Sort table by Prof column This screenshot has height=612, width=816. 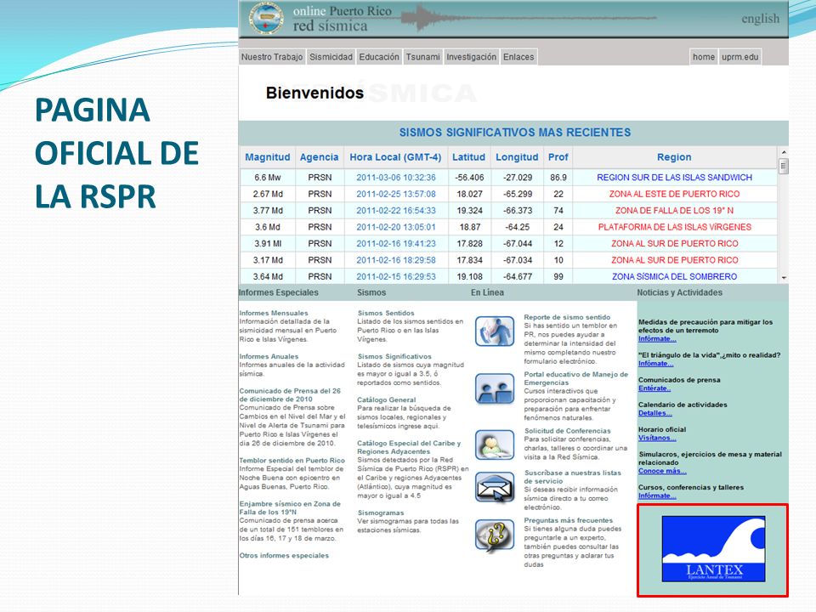[558, 157]
